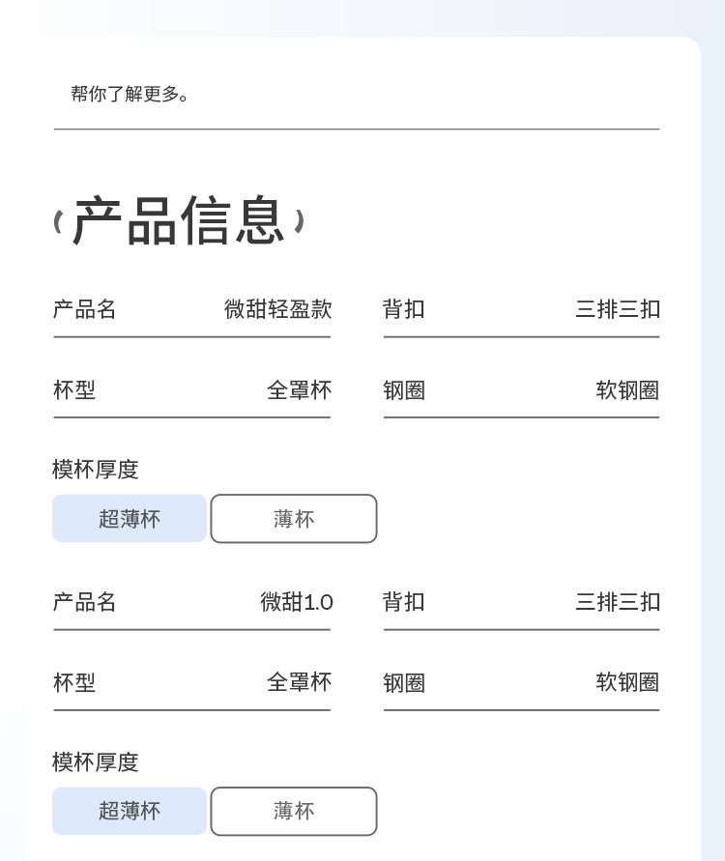The image size is (725, 861).
Task: Click the product name value 微甜轻盈款
Action: coord(278,309)
